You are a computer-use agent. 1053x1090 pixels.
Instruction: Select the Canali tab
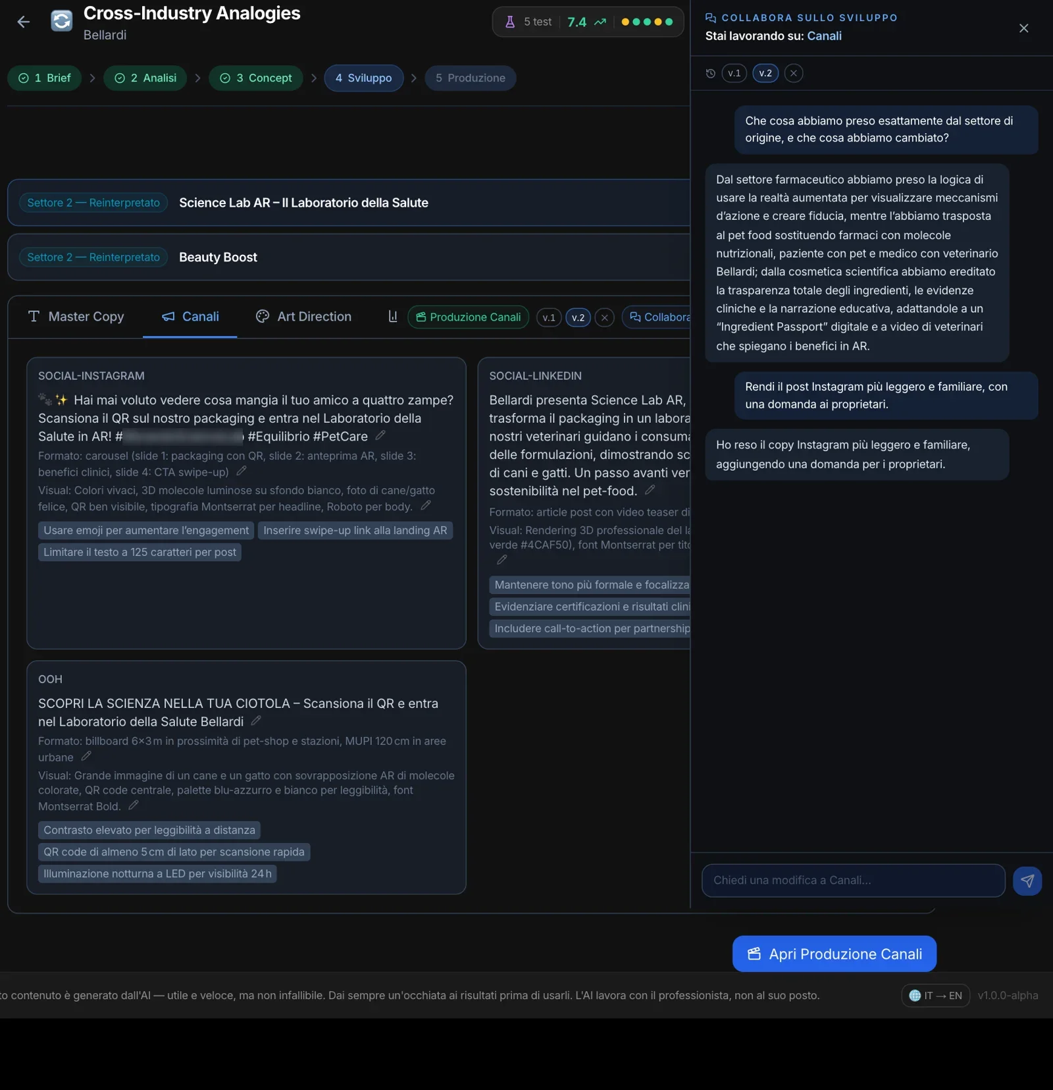pos(190,317)
